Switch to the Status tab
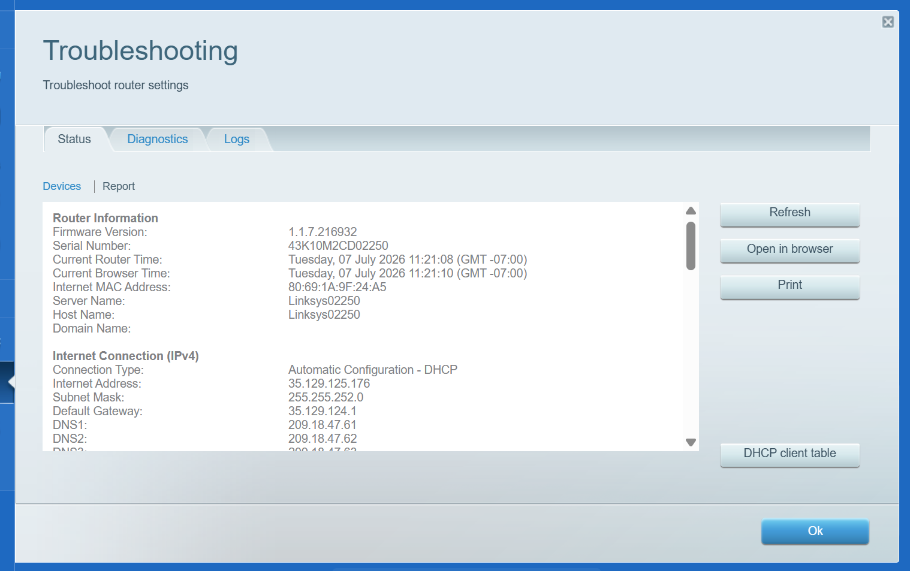910x571 pixels. click(74, 139)
